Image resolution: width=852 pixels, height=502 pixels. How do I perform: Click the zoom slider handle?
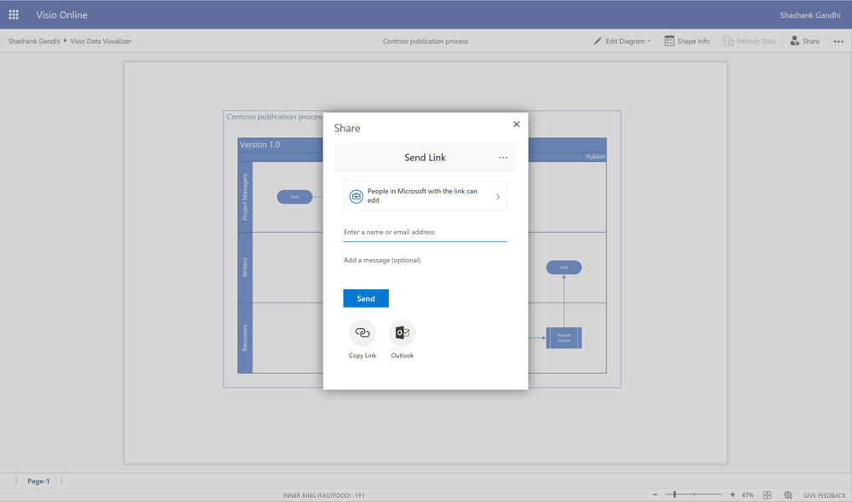click(675, 494)
